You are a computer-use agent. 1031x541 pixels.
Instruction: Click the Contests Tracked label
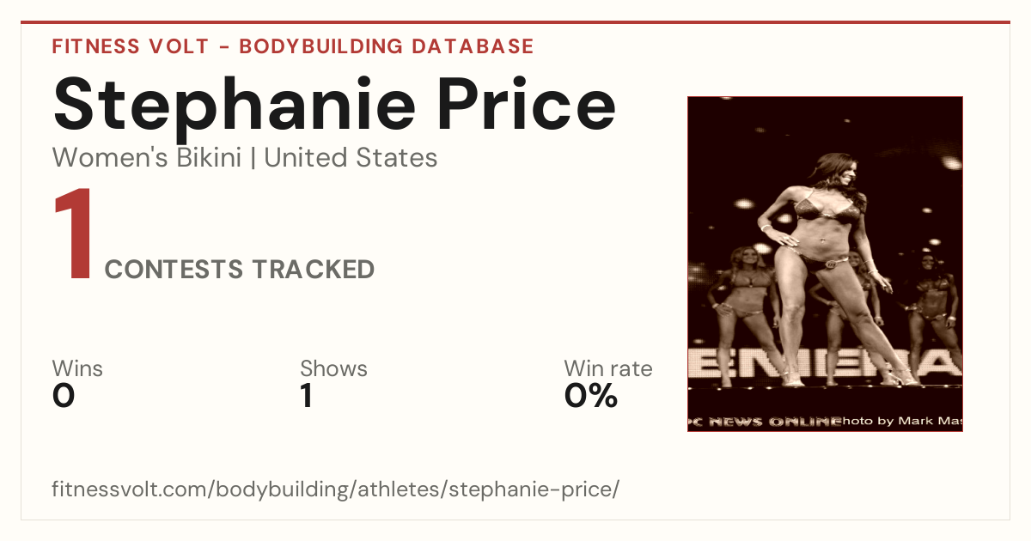click(240, 270)
